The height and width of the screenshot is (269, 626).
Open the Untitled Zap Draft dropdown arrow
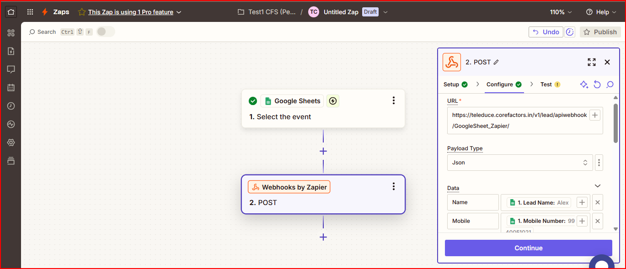point(385,12)
